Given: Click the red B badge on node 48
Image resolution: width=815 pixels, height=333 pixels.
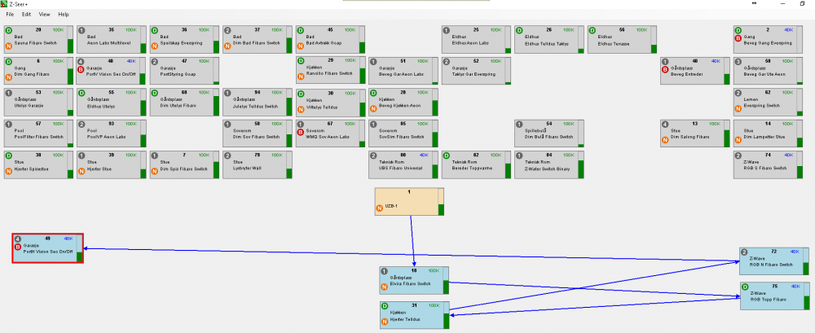Looking at the screenshot, I should pyautogui.click(x=81, y=70).
